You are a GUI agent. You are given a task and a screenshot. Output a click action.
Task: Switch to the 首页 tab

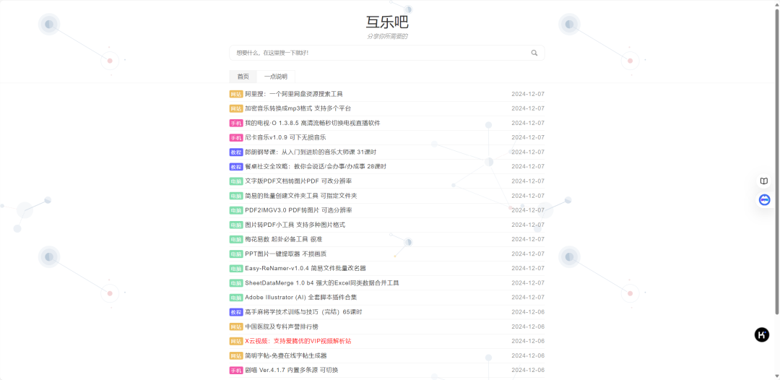243,77
